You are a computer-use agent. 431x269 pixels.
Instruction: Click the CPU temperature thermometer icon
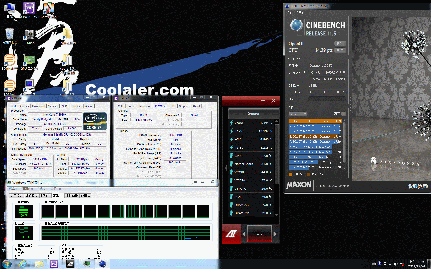[x=231, y=156]
